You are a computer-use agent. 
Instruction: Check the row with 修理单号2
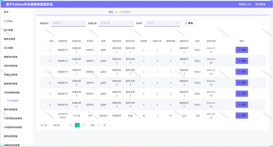click(x=44, y=61)
